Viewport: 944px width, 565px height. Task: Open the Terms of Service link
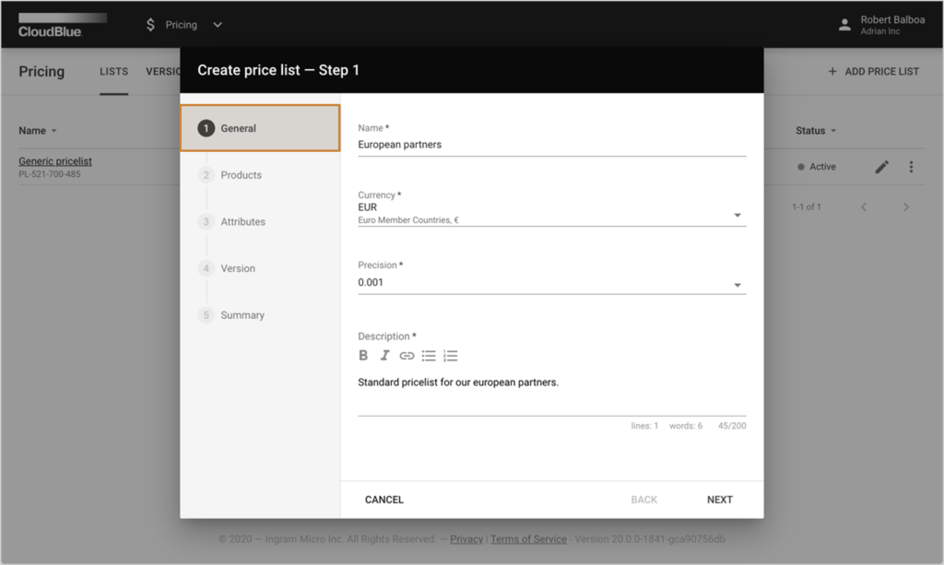pyautogui.click(x=528, y=539)
